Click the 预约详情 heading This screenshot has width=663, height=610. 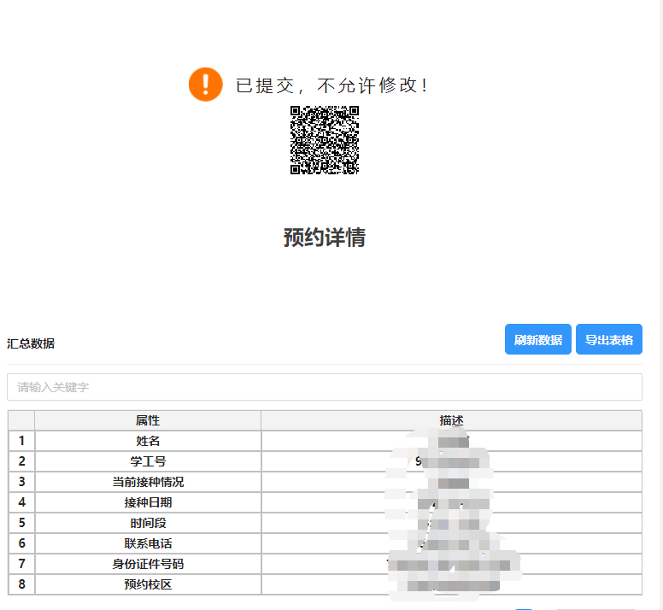tap(324, 238)
